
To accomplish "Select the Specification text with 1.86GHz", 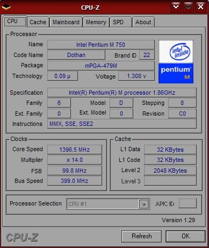I will pyautogui.click(x=122, y=93).
